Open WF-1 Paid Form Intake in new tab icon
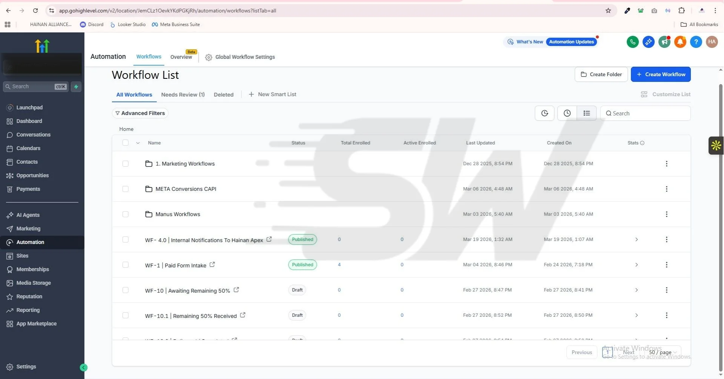 coord(212,265)
